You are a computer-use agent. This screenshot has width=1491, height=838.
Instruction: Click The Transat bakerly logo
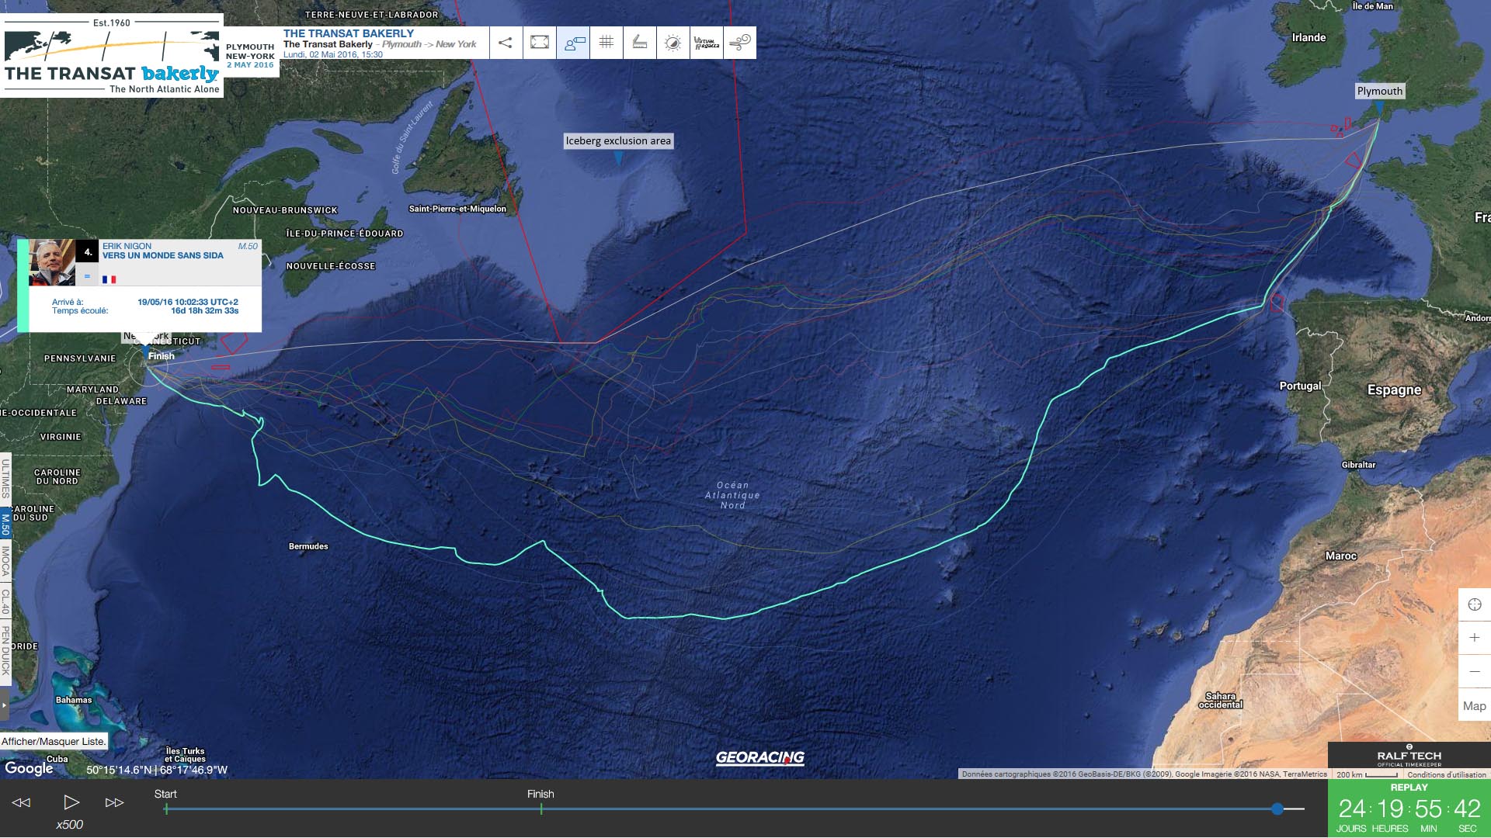112,56
